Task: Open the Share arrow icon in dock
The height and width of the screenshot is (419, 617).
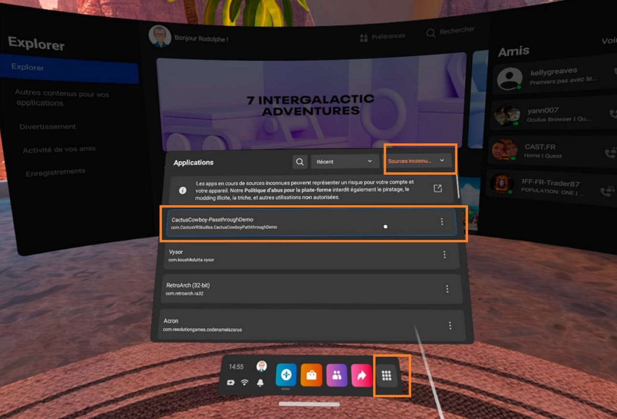Action: [362, 376]
